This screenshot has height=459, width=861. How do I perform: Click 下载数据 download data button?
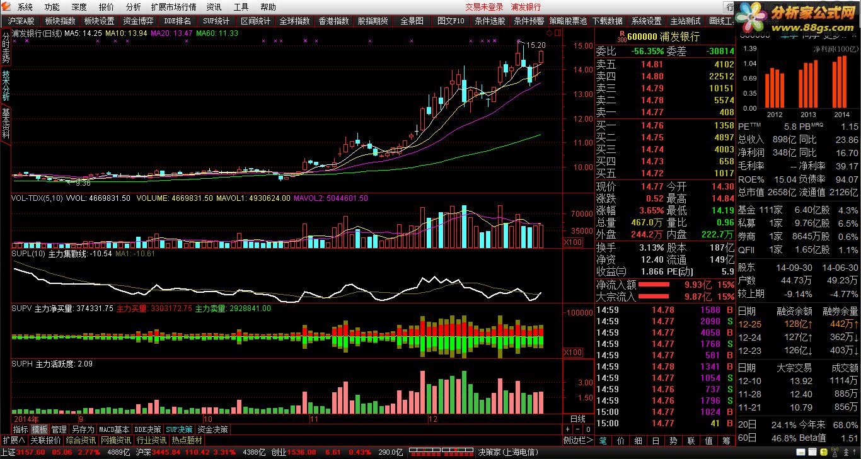click(608, 21)
